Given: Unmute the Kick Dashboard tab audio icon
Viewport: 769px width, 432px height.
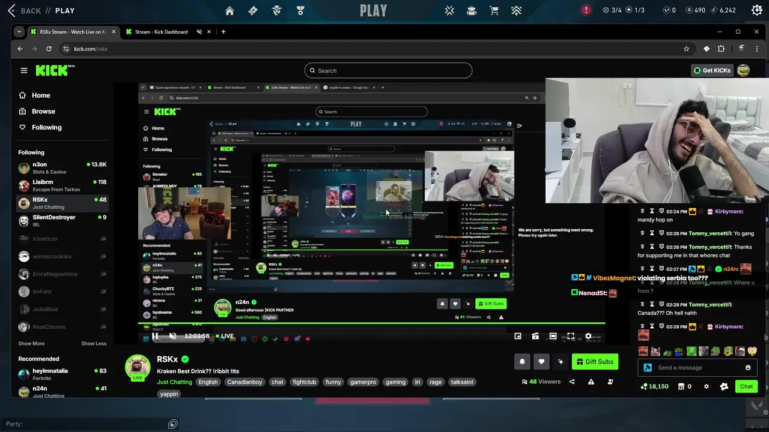Looking at the screenshot, I should (x=199, y=32).
